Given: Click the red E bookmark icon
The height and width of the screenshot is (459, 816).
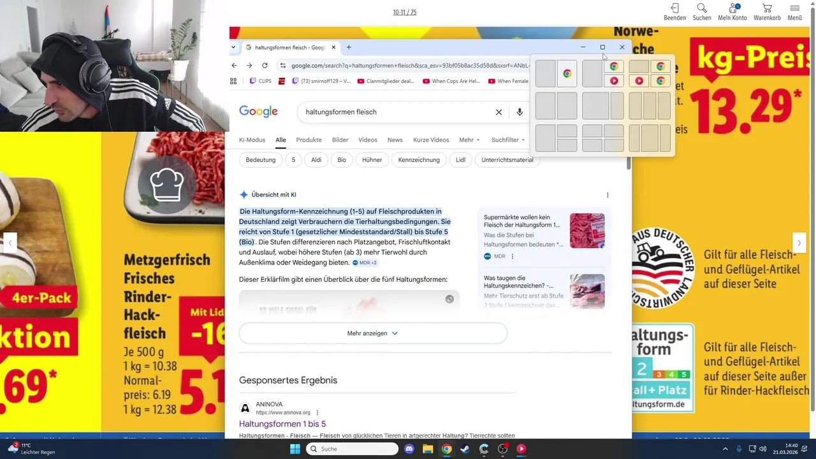Looking at the screenshot, I should [281, 81].
